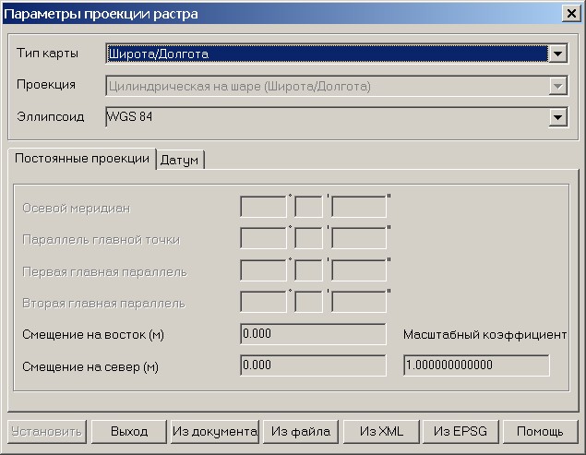Select the Постоянные проекции tab
Image resolution: width=586 pixels, height=455 pixels.
coord(82,159)
